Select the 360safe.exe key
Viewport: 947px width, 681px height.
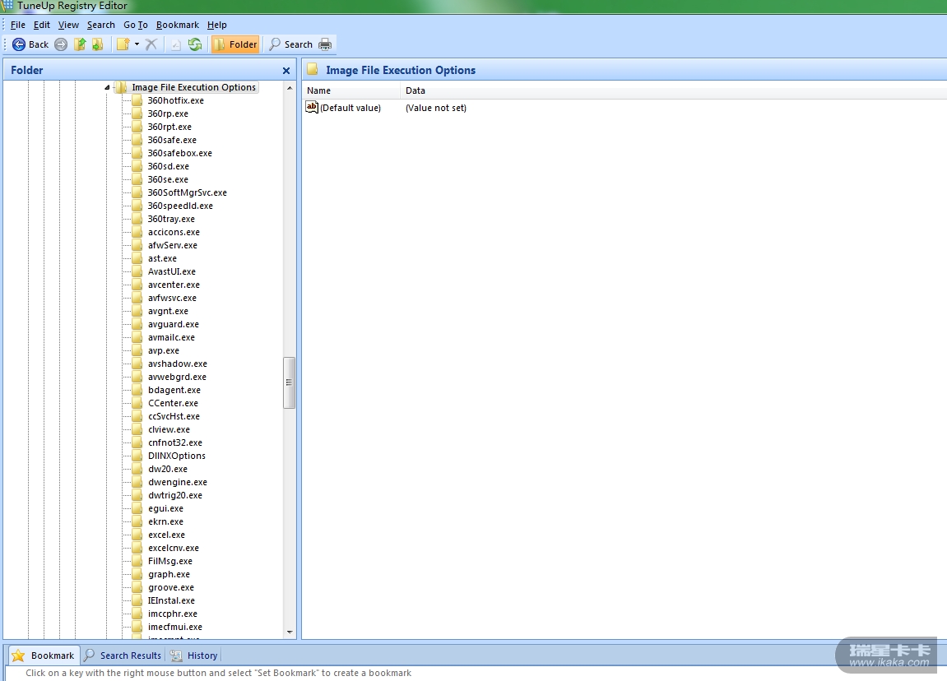pos(172,140)
